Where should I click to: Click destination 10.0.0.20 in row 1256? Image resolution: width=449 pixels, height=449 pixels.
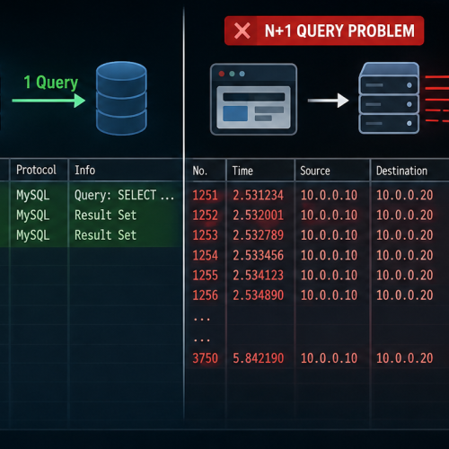pos(404,295)
